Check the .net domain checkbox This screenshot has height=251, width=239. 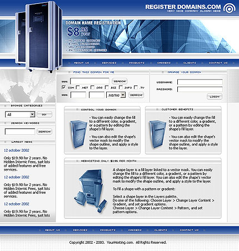tap(78, 87)
